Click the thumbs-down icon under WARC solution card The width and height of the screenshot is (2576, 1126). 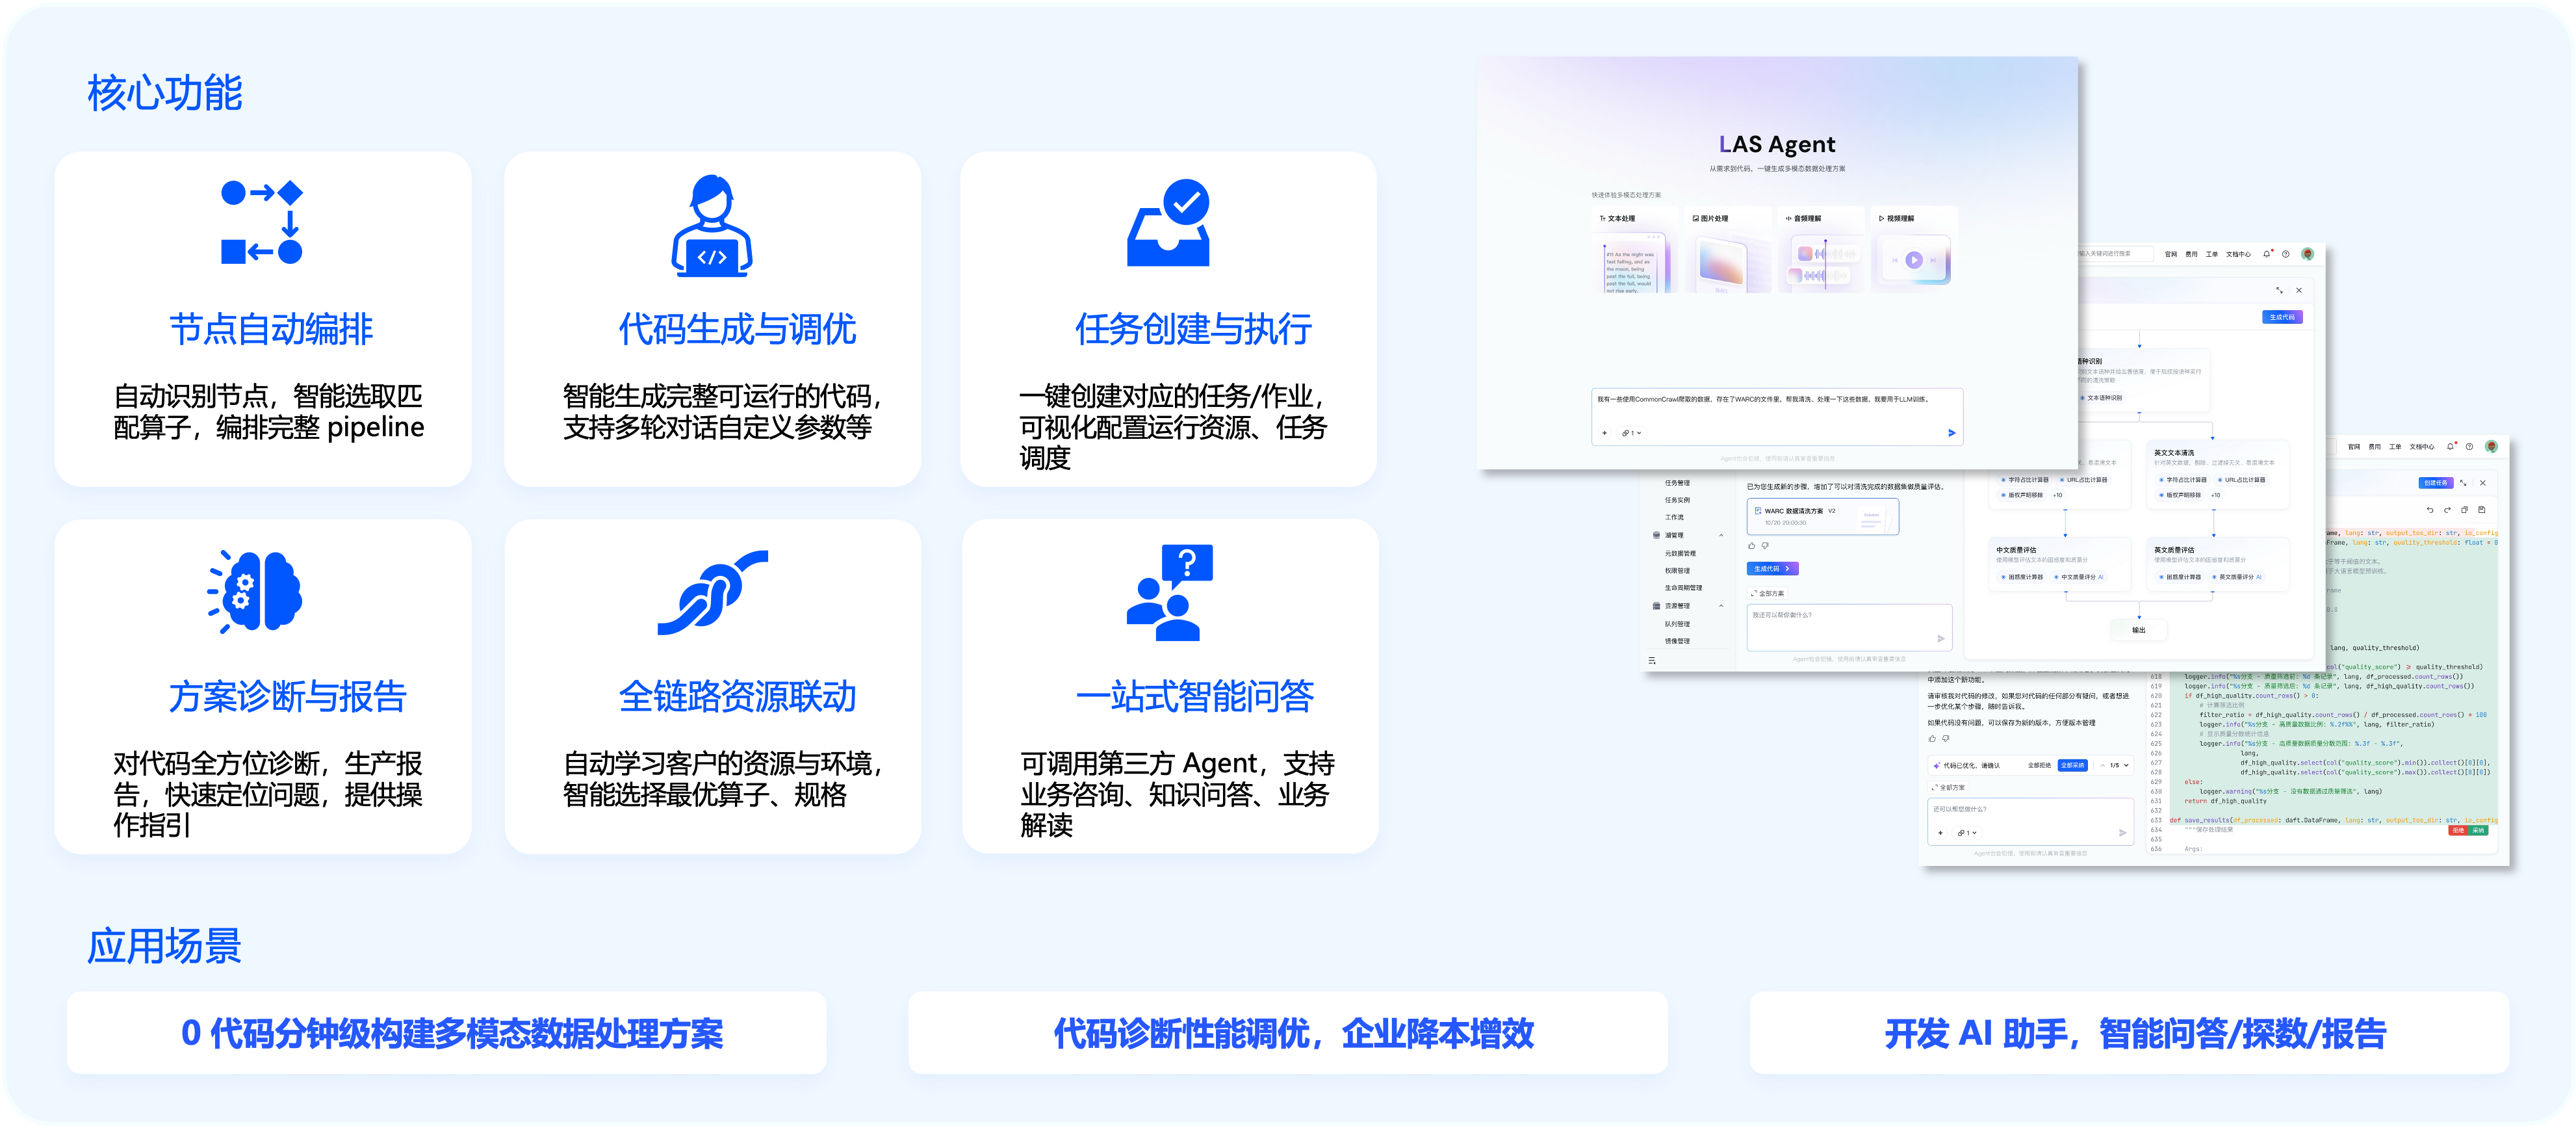(1765, 545)
